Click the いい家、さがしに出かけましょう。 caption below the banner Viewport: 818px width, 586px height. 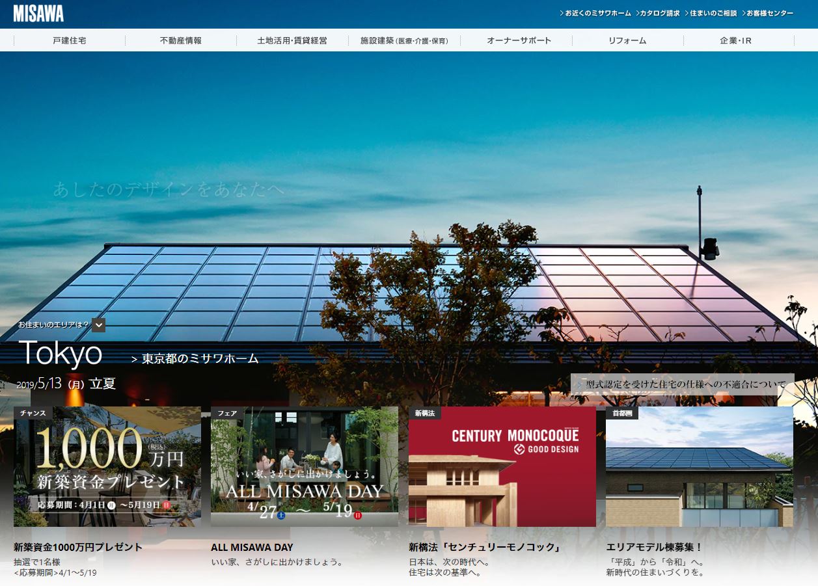click(x=277, y=562)
